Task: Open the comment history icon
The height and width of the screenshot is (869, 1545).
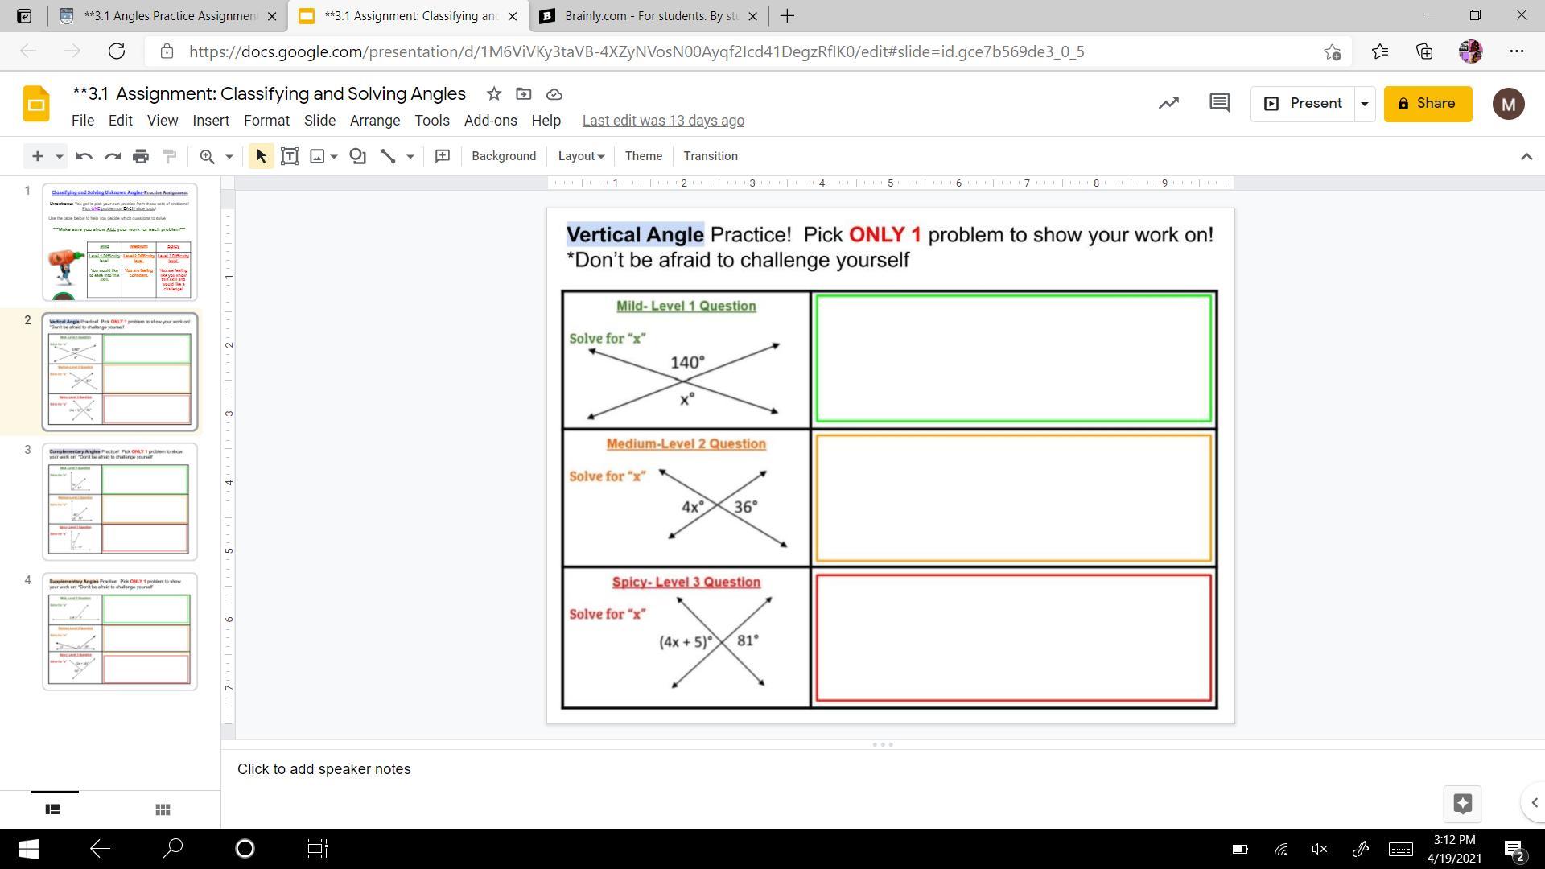Action: coord(1219,103)
